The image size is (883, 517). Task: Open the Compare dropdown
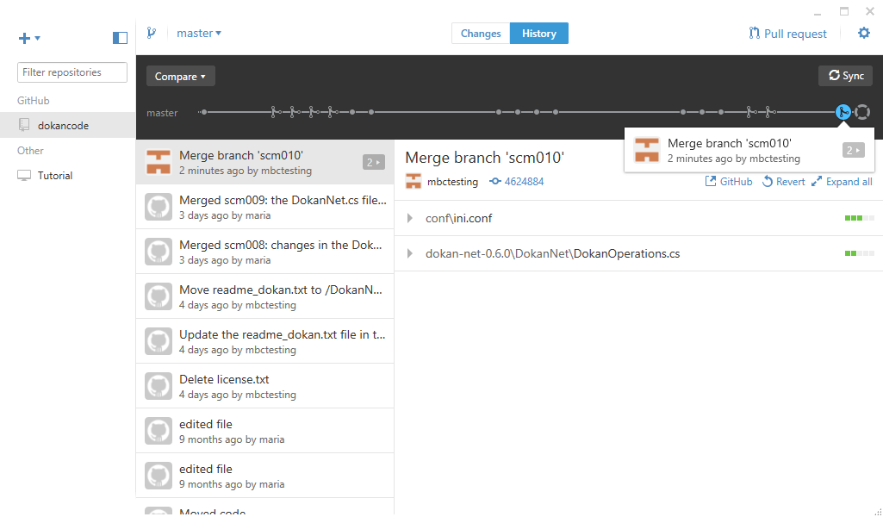tap(180, 76)
